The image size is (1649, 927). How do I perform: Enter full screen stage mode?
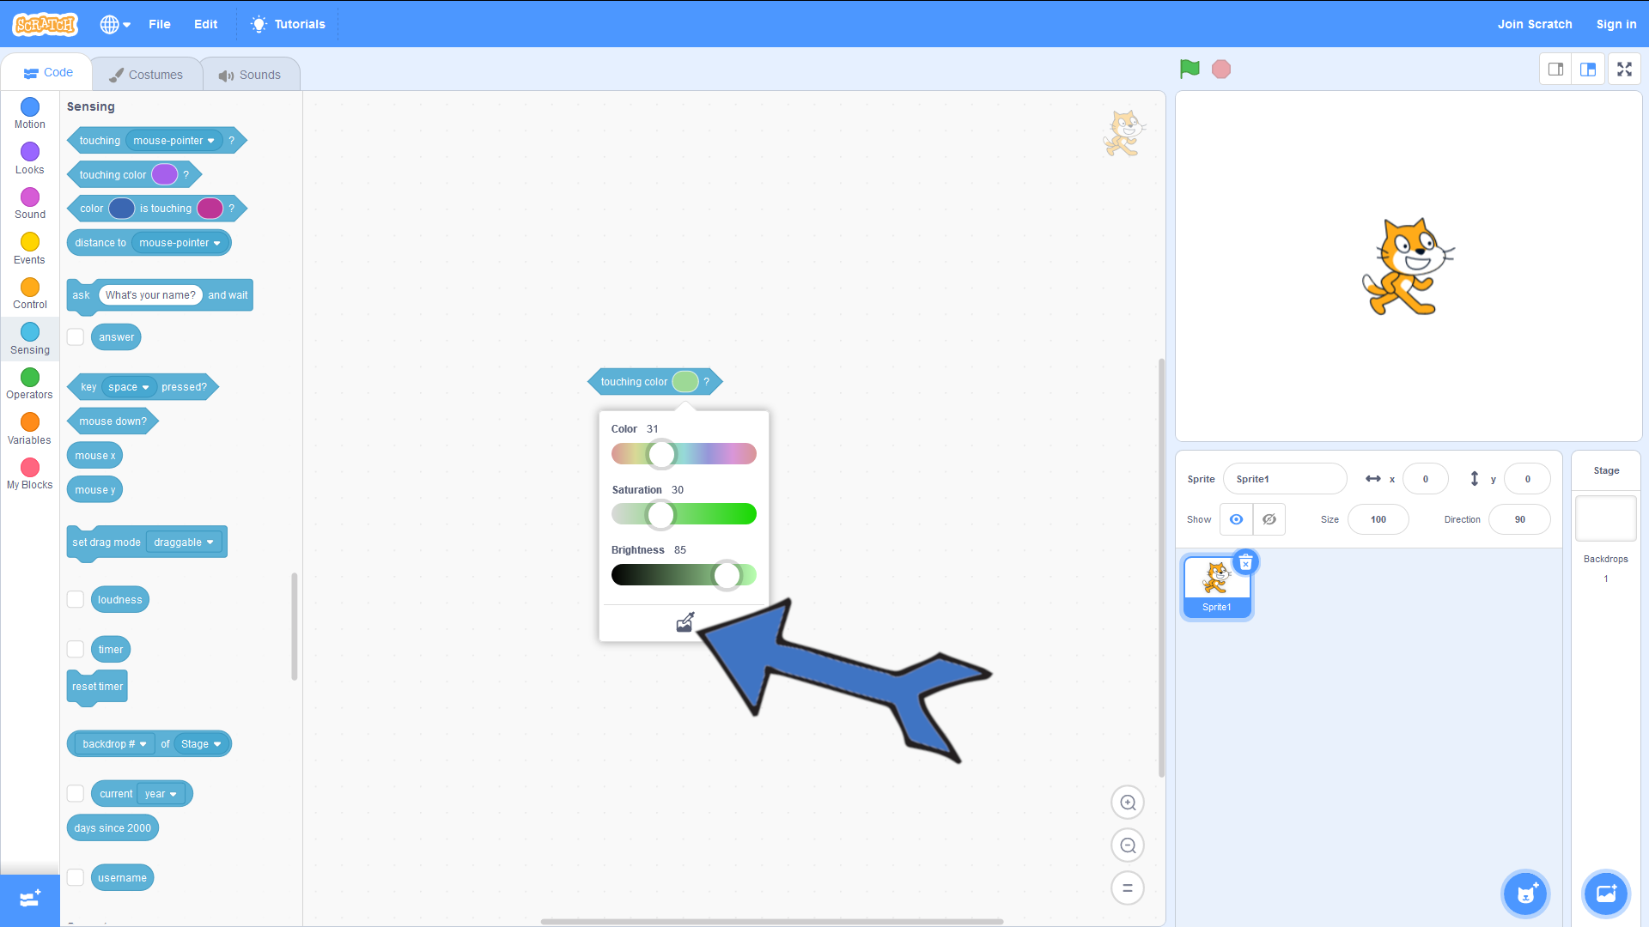click(x=1624, y=70)
